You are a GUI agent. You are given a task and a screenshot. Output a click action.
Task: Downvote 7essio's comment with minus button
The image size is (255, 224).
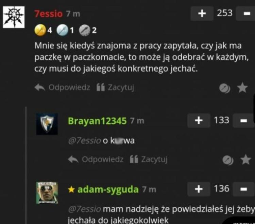coord(246,14)
